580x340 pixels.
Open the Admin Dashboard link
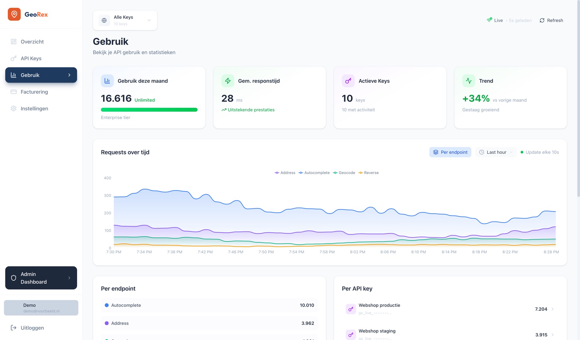click(x=41, y=278)
